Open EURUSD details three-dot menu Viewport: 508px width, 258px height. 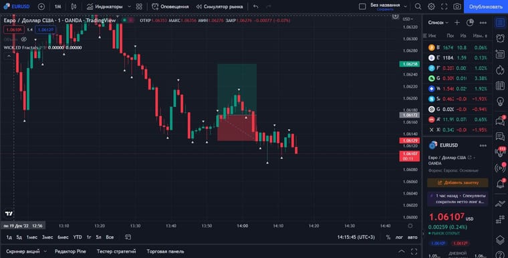[483, 146]
